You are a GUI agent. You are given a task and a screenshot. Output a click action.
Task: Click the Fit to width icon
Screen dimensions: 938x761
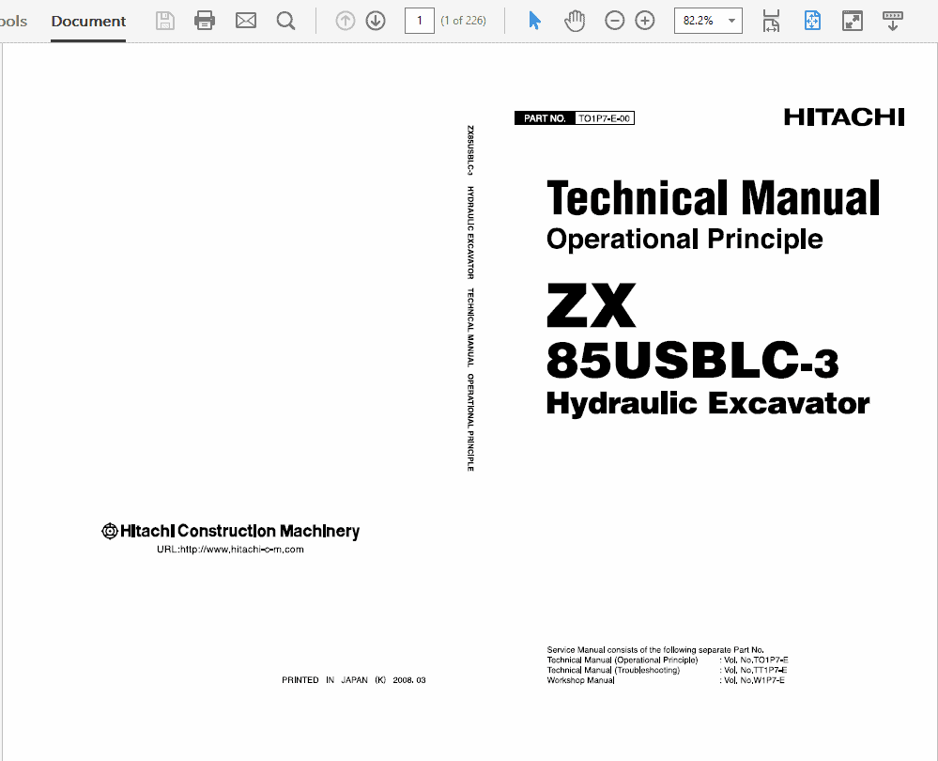pos(771,21)
